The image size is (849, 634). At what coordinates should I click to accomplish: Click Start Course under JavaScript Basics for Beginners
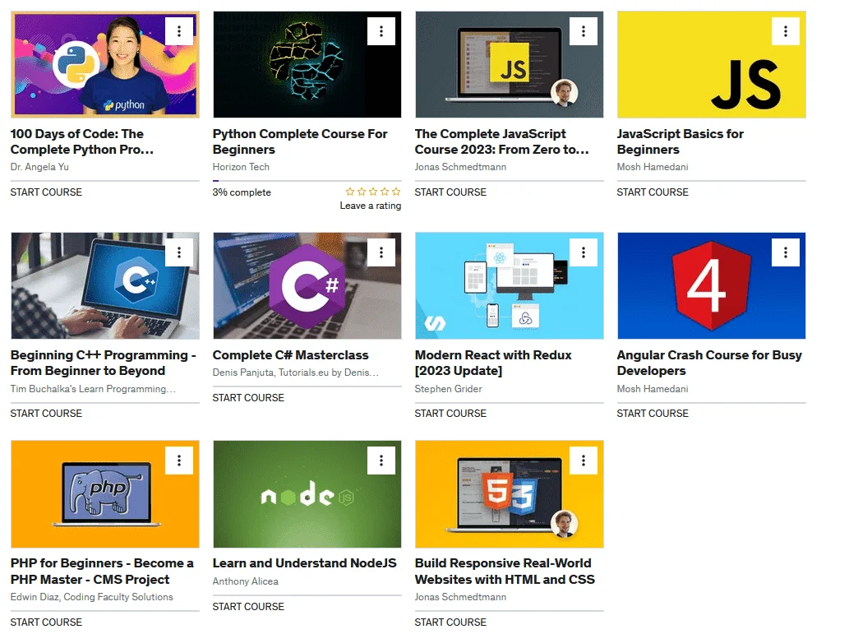pyautogui.click(x=653, y=192)
